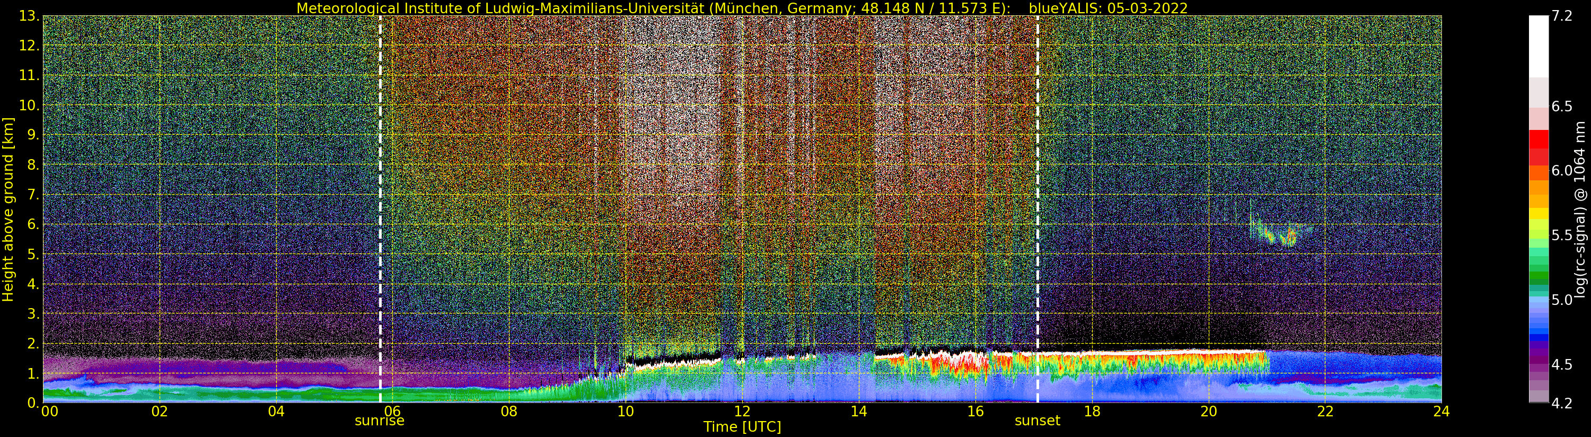This screenshot has height=437, width=1591.
Task: Click the height-axis tick label "7."
Action: [x=33, y=195]
